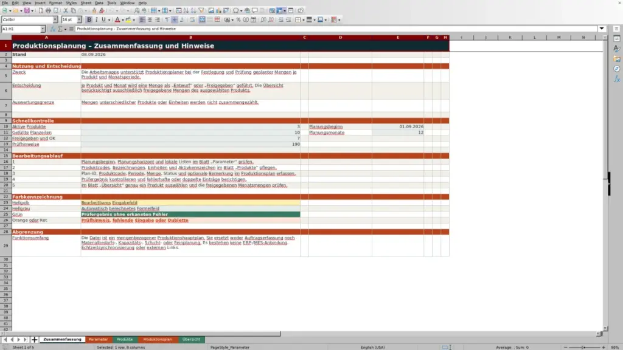Click the Insert Chart icon
This screenshot has width=623, height=350.
click(x=218, y=10)
